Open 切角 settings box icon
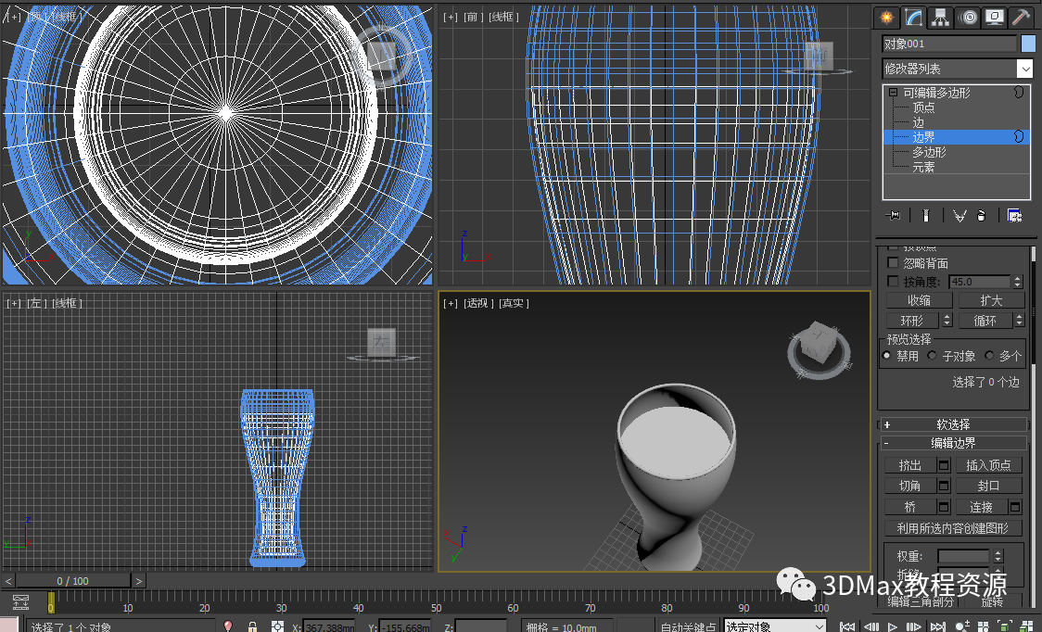 coord(944,486)
